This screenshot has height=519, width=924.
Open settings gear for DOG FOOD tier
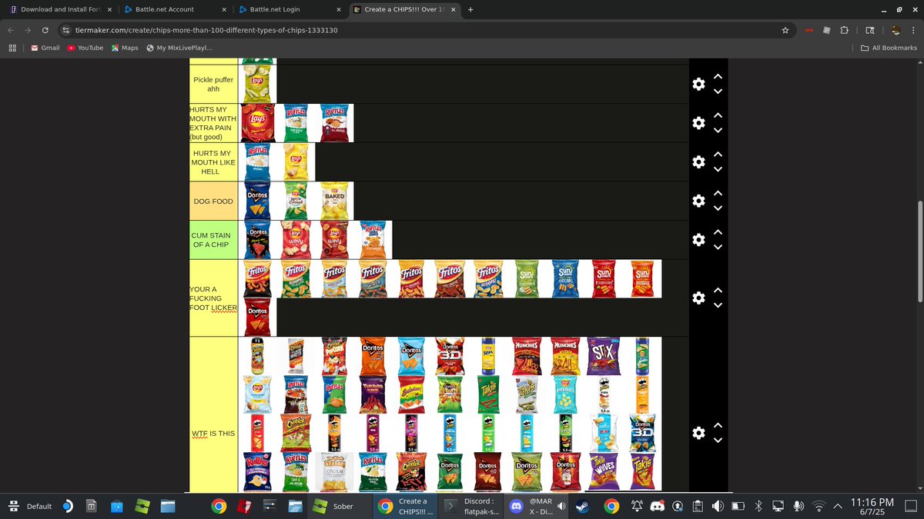[698, 201]
